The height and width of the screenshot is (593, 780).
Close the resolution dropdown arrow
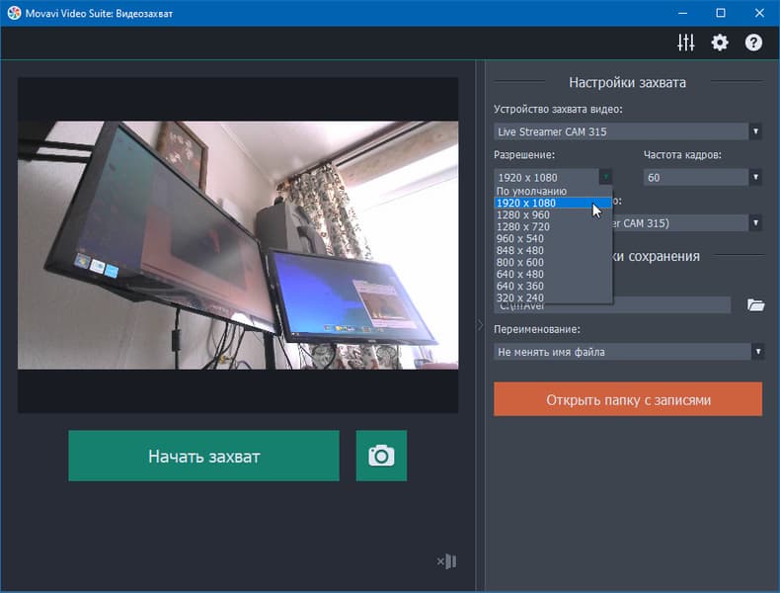point(605,177)
